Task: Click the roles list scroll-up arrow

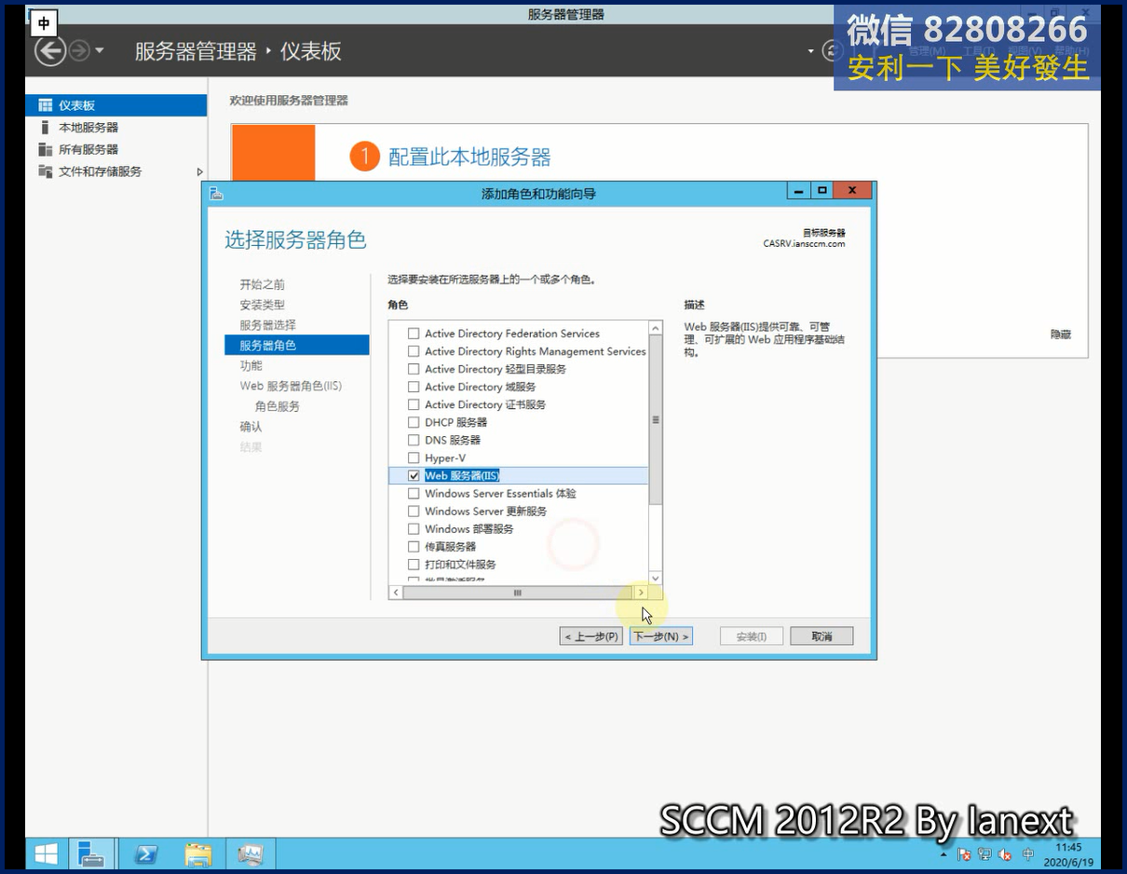Action: (656, 328)
